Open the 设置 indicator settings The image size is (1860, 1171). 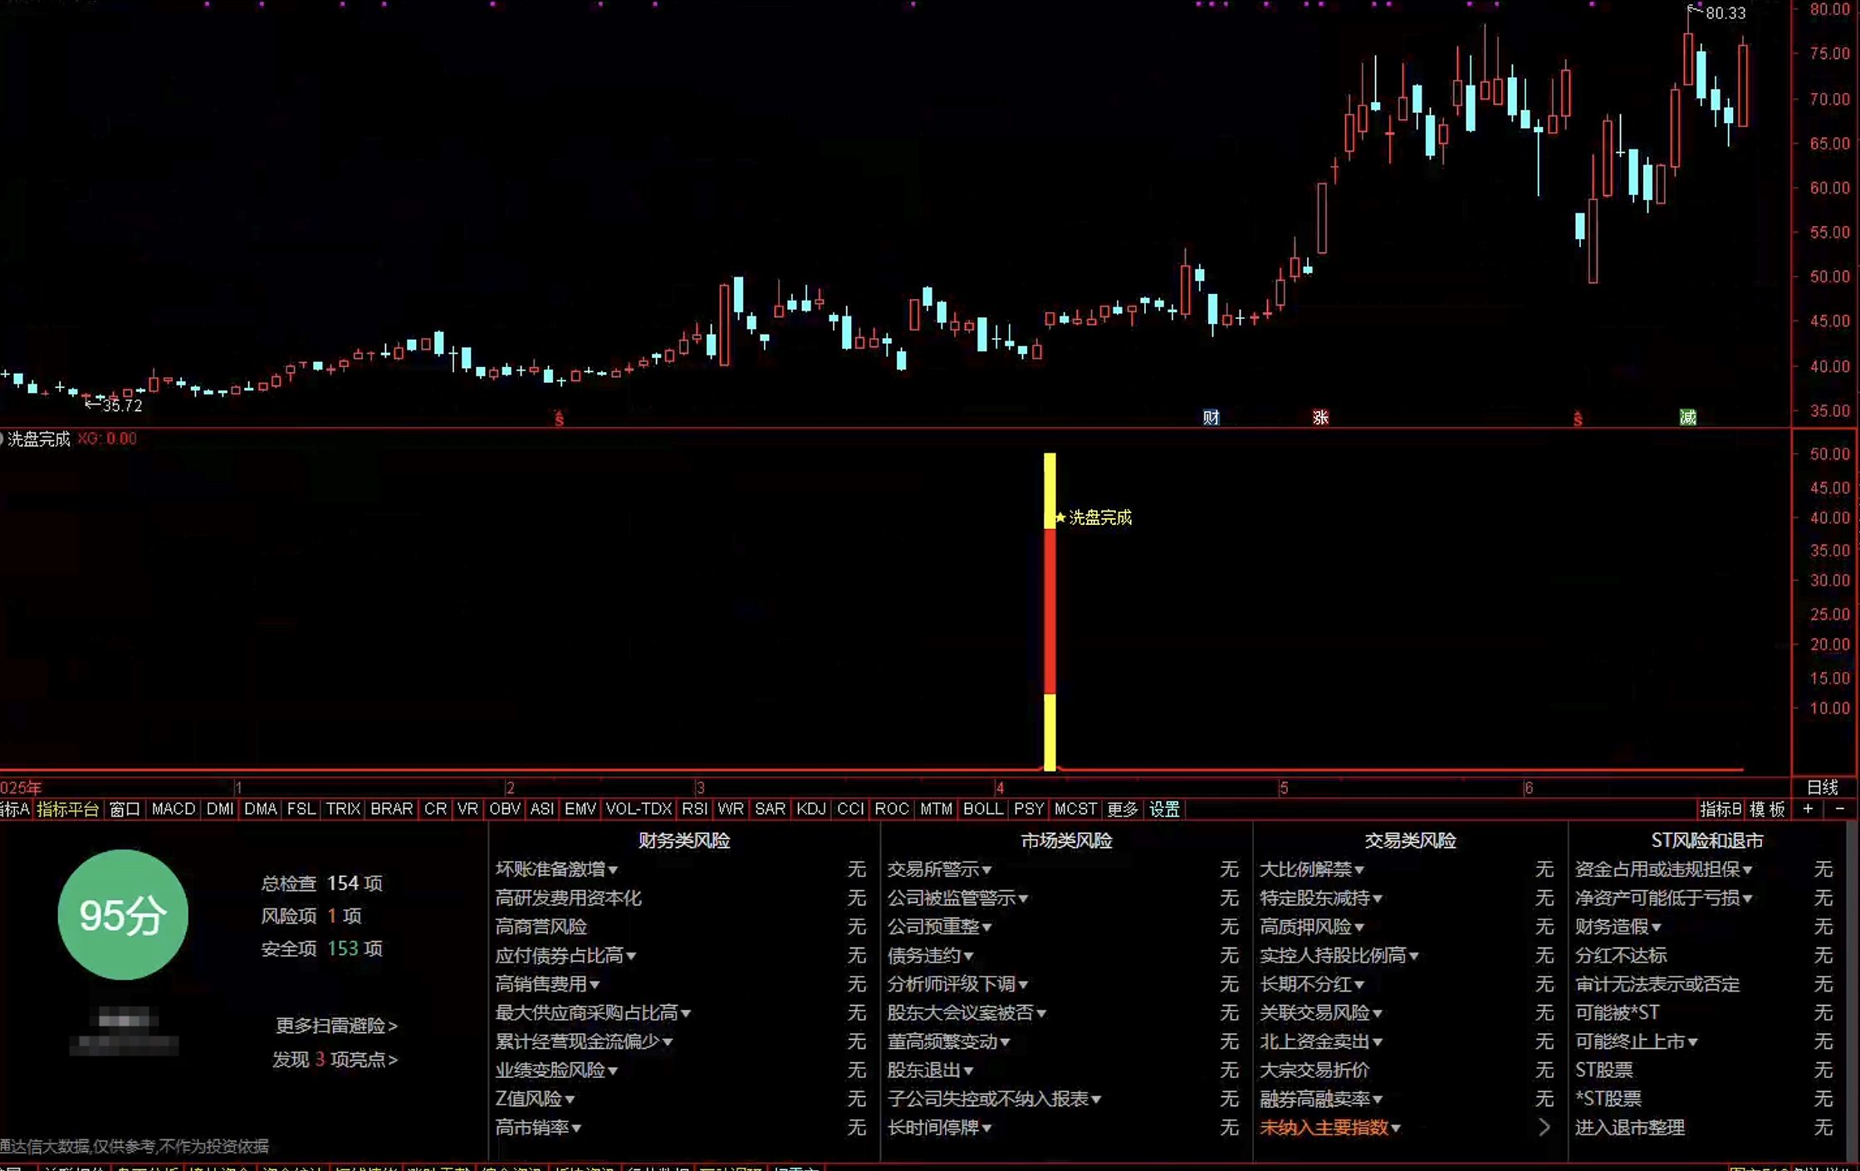[1164, 808]
